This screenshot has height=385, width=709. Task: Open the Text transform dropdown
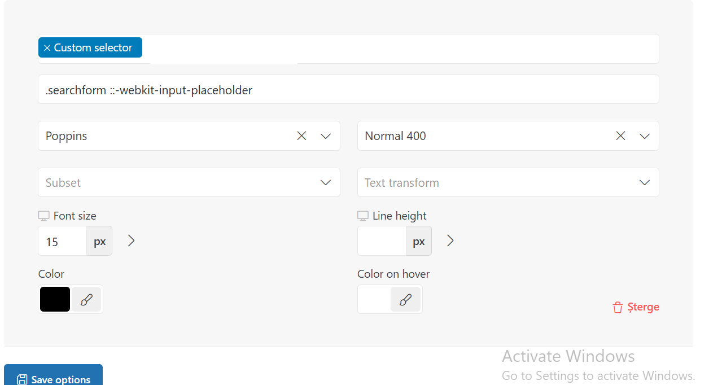click(508, 182)
